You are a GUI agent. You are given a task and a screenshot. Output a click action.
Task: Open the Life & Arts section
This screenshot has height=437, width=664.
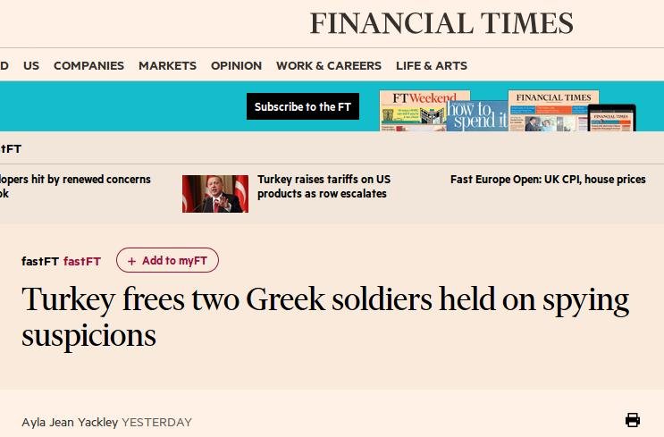tap(432, 65)
